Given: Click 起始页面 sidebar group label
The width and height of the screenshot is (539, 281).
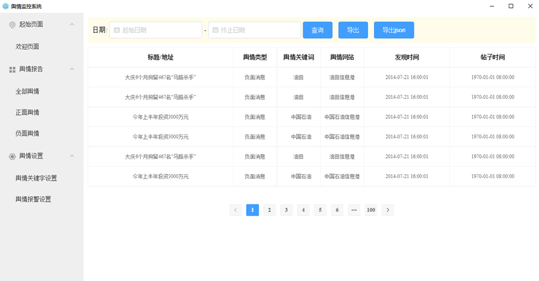Looking at the screenshot, I should click(x=31, y=24).
